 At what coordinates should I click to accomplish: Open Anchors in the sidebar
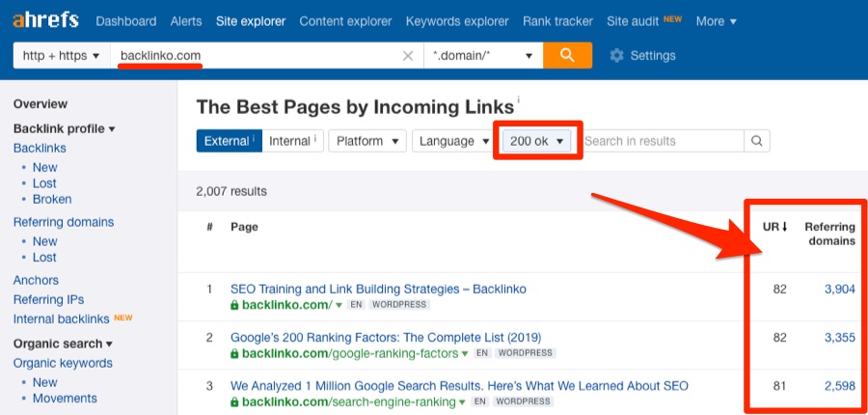tap(36, 280)
